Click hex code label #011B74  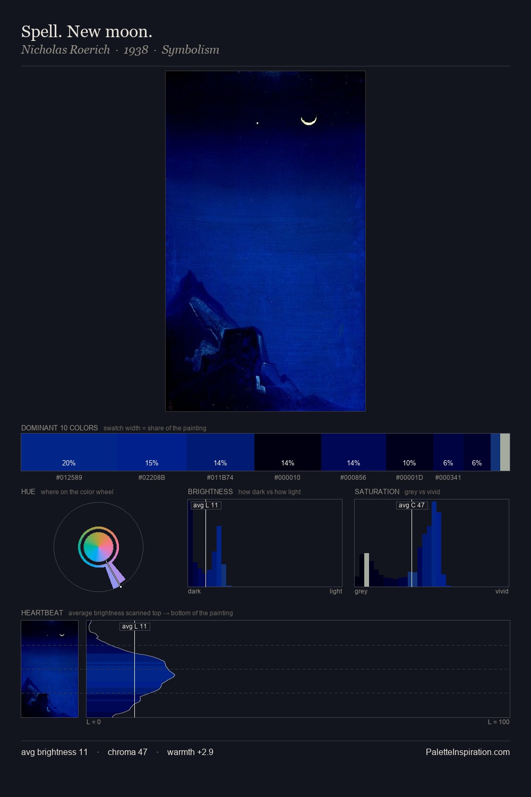tap(220, 478)
